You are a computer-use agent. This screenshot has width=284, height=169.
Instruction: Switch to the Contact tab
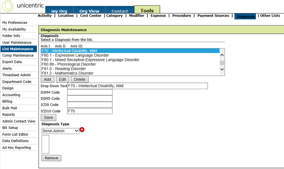click(x=120, y=10)
